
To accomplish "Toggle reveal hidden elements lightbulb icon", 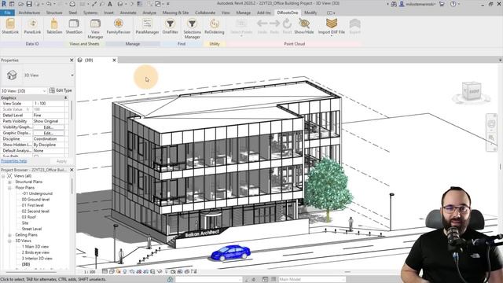I will pos(166,271).
